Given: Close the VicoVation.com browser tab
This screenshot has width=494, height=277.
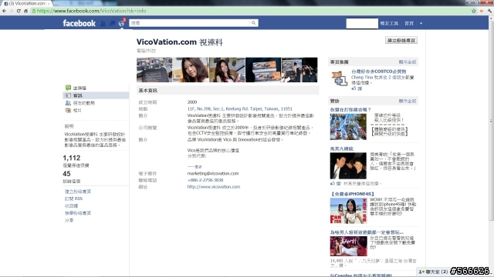Looking at the screenshot, I should [49, 3].
